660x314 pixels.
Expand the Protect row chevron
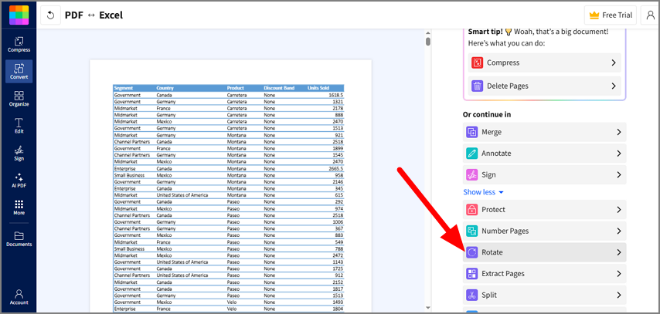(619, 210)
